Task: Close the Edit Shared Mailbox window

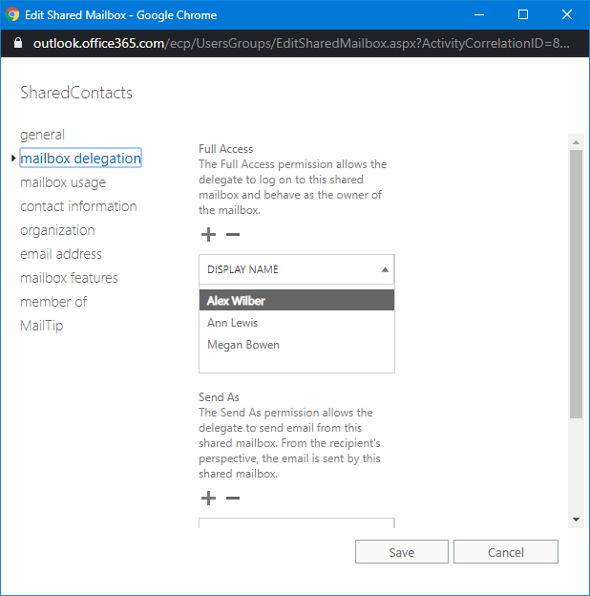Action: tap(567, 15)
